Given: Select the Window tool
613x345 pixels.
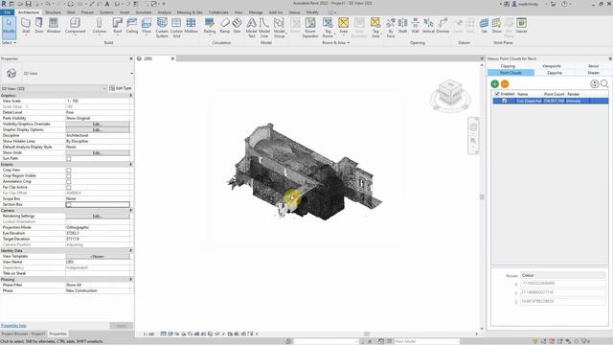Looking at the screenshot, I should (54, 26).
